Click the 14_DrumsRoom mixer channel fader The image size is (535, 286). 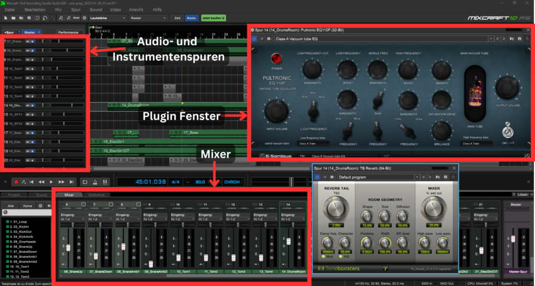click(288, 241)
